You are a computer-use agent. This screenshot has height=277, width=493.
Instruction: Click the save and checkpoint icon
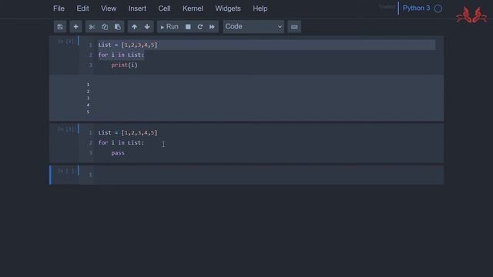60,27
